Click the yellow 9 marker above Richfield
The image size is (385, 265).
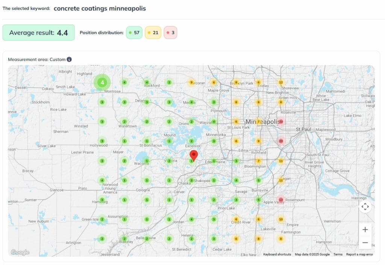[x=258, y=141]
